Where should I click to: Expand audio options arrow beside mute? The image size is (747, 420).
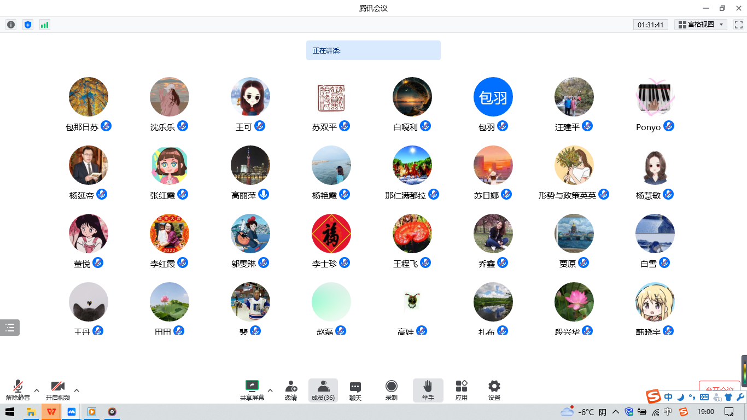(x=37, y=390)
